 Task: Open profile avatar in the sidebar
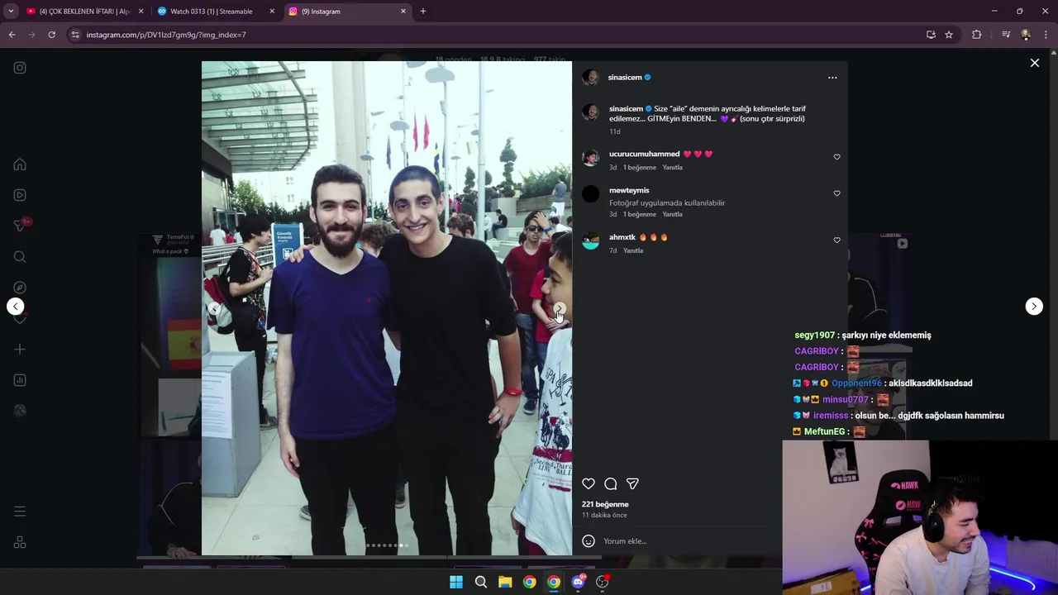click(20, 411)
